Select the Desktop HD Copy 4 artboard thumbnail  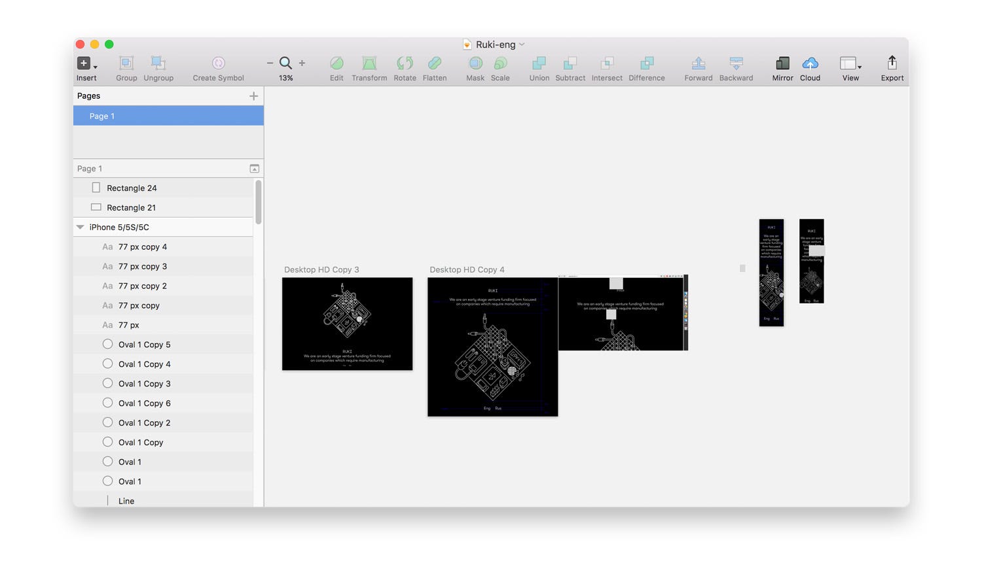(x=492, y=347)
